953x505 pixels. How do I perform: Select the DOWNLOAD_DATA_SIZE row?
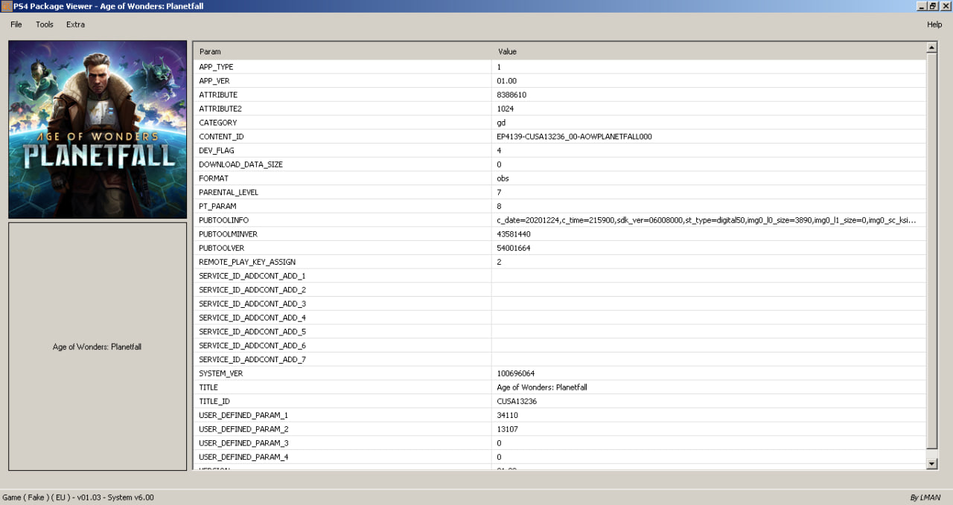(x=560, y=164)
